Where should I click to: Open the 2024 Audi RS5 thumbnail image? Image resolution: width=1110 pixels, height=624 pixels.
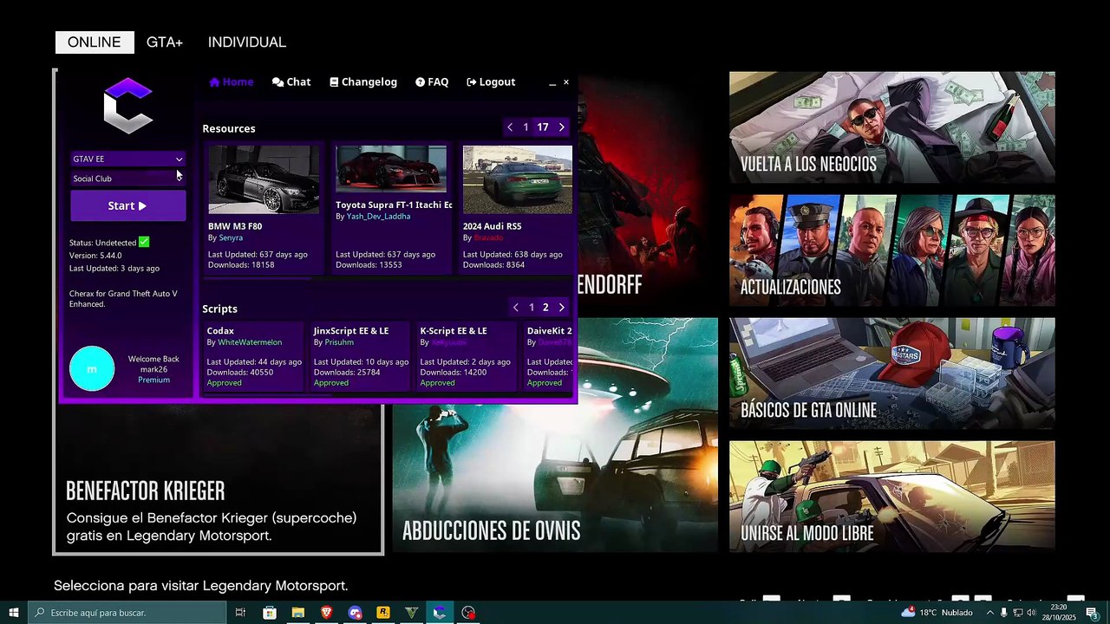tap(518, 179)
